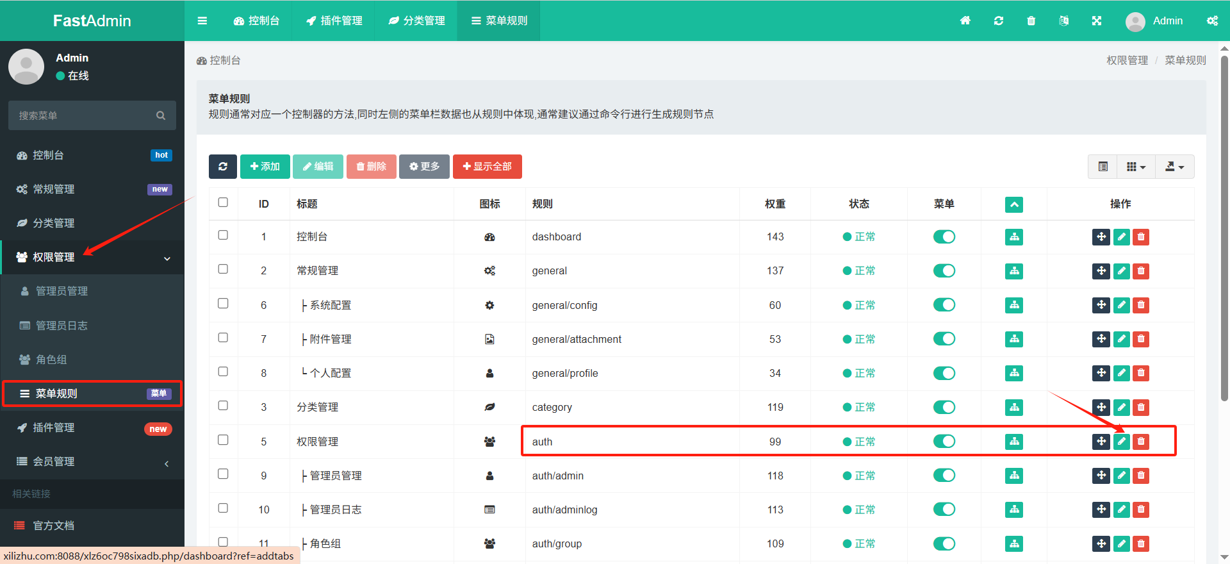Open 控制台 tab in top bar
This screenshot has height=564, width=1230.
coord(256,21)
